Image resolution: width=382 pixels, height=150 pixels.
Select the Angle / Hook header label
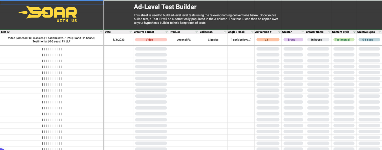click(236, 32)
